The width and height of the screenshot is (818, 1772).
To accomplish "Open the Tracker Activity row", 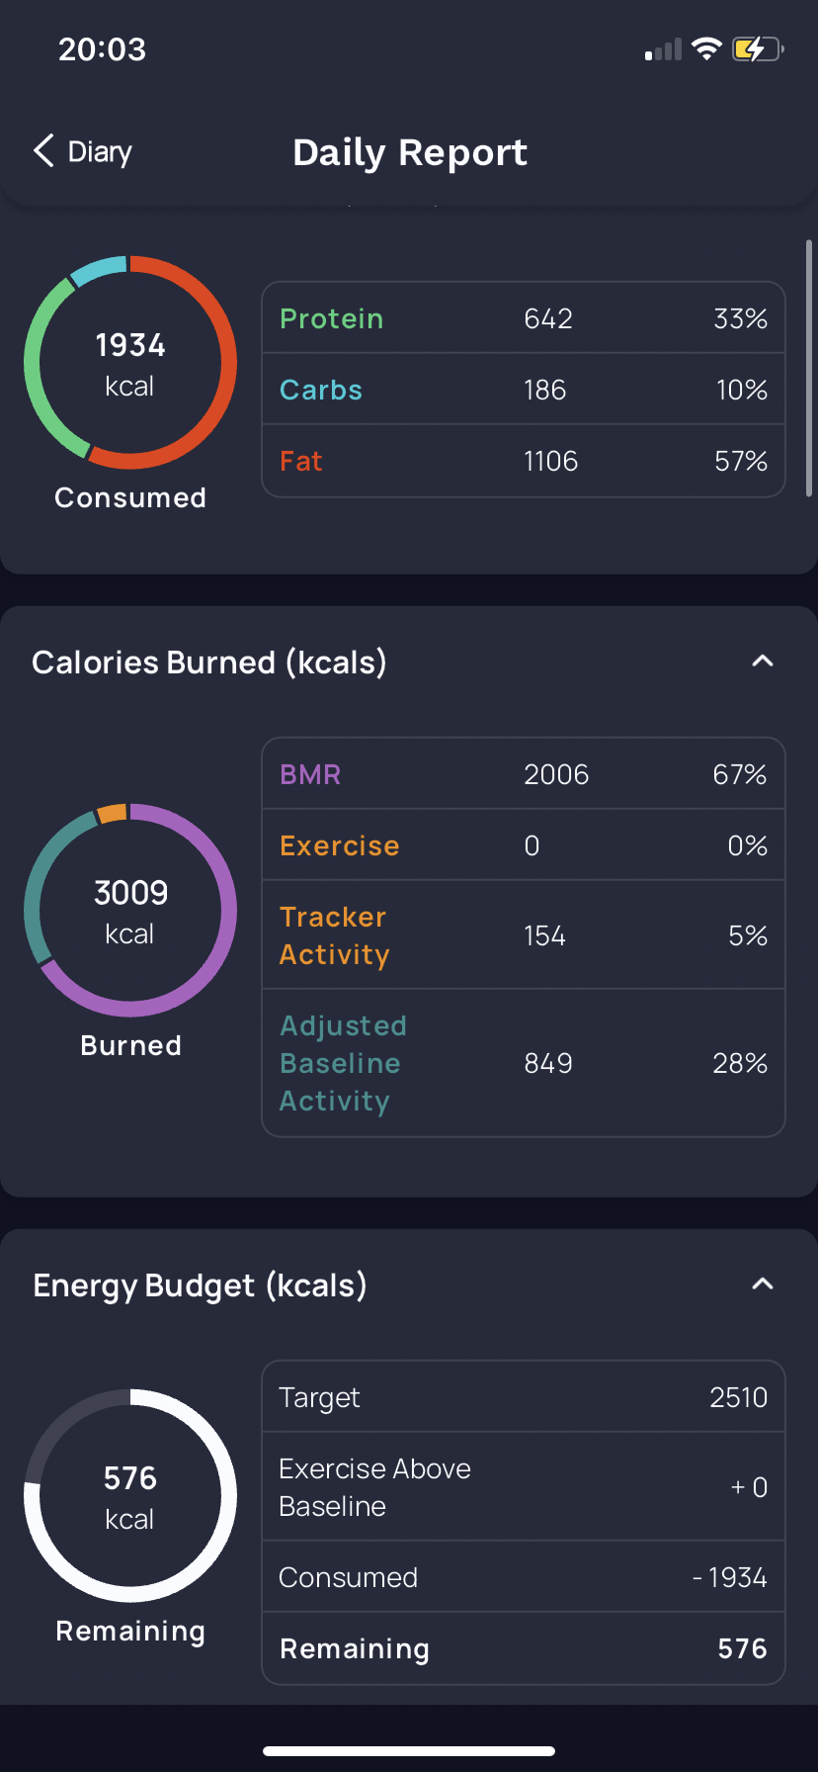I will click(524, 935).
